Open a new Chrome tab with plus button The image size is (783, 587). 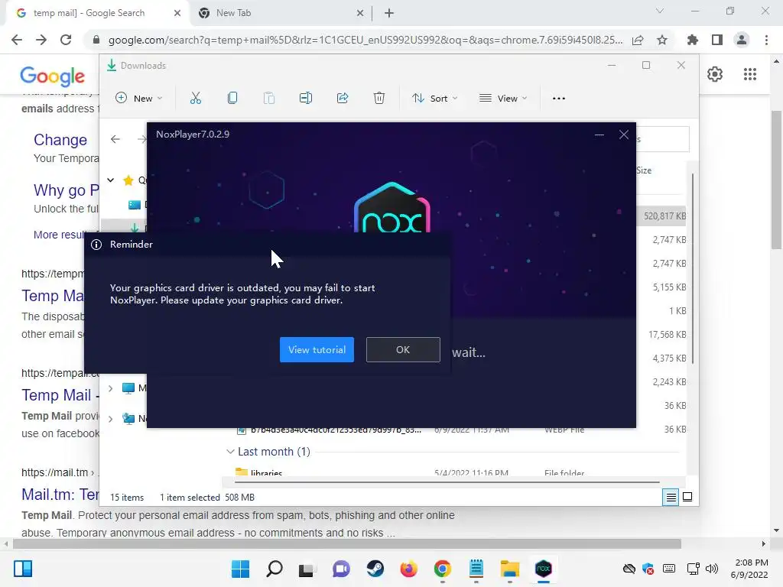click(389, 13)
